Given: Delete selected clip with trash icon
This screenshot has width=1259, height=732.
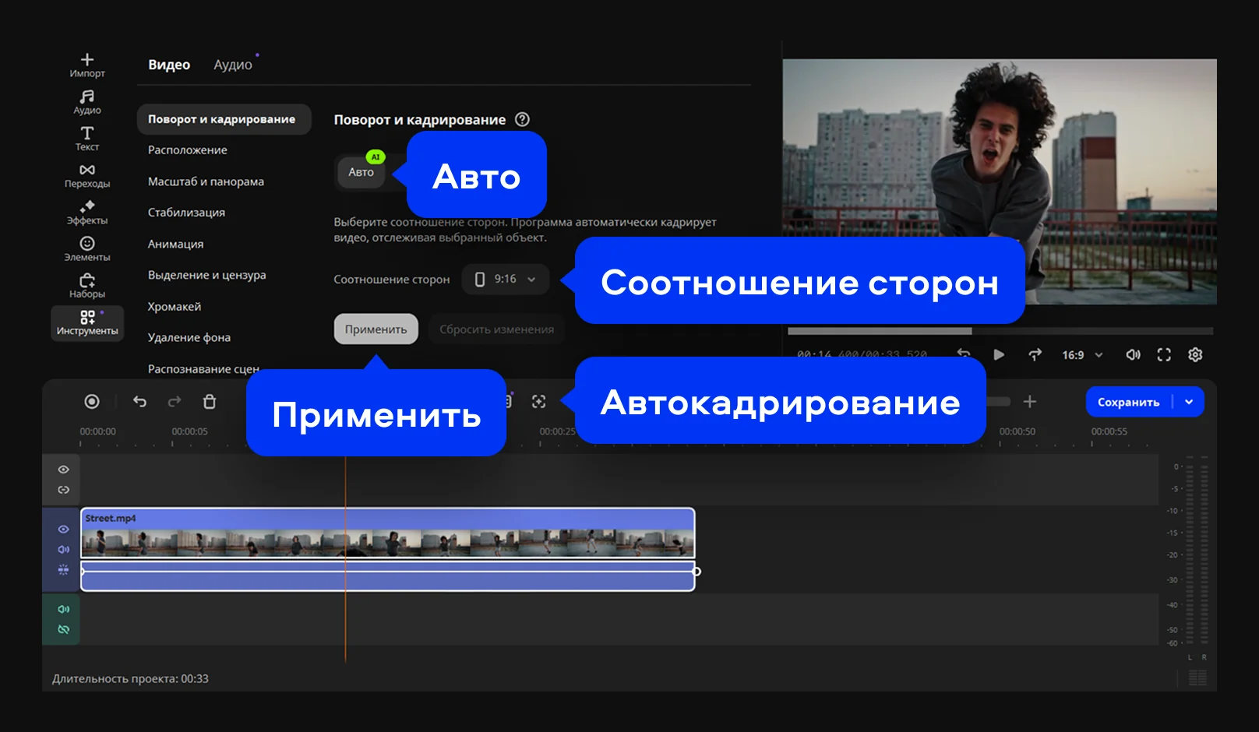Looking at the screenshot, I should coord(210,402).
